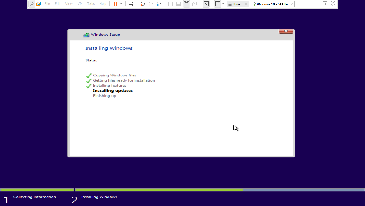This screenshot has height=206, width=365.
Task: Click checkmark next to Getting files ready
Action: click(x=89, y=81)
